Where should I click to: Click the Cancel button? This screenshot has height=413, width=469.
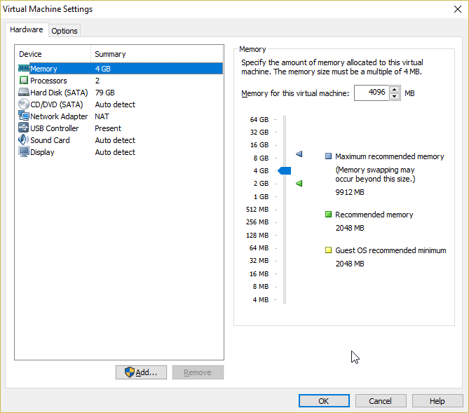coord(381,401)
